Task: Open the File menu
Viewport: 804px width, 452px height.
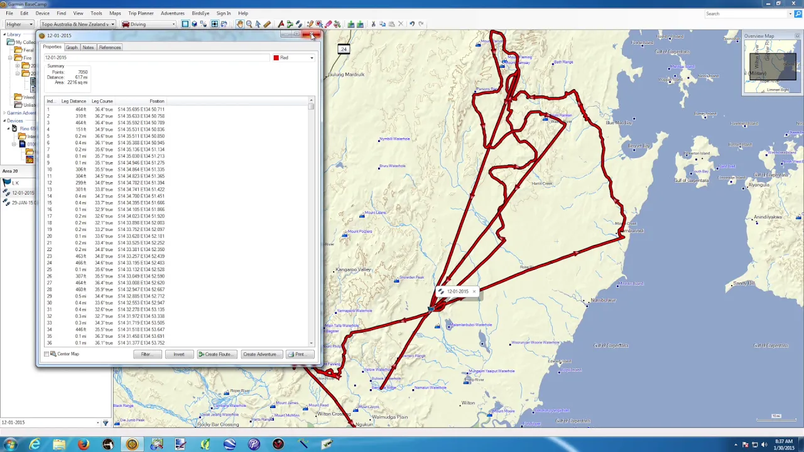Action: (9, 13)
